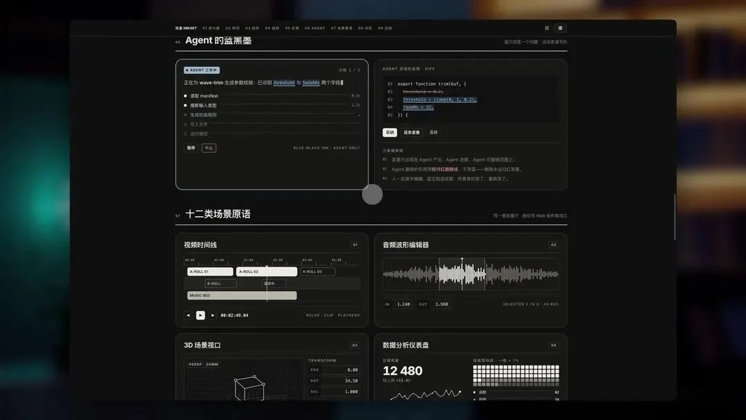The width and height of the screenshot is (746, 420).
Task: Open the 06 AGENT nav item
Action: click(x=315, y=28)
